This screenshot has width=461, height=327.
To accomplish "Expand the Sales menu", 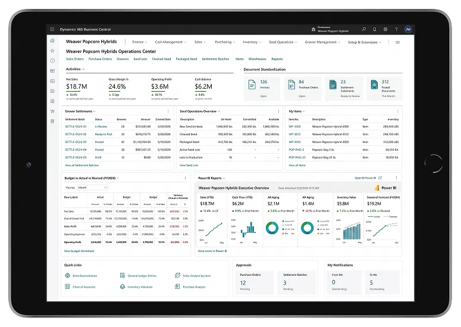I will 200,42.
